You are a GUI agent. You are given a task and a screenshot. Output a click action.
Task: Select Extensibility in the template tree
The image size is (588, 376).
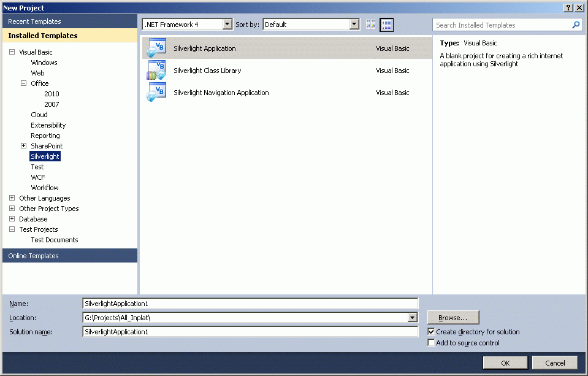tap(48, 125)
